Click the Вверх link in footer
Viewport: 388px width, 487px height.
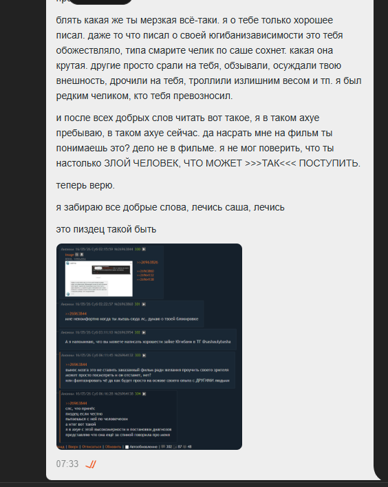[x=73, y=447]
